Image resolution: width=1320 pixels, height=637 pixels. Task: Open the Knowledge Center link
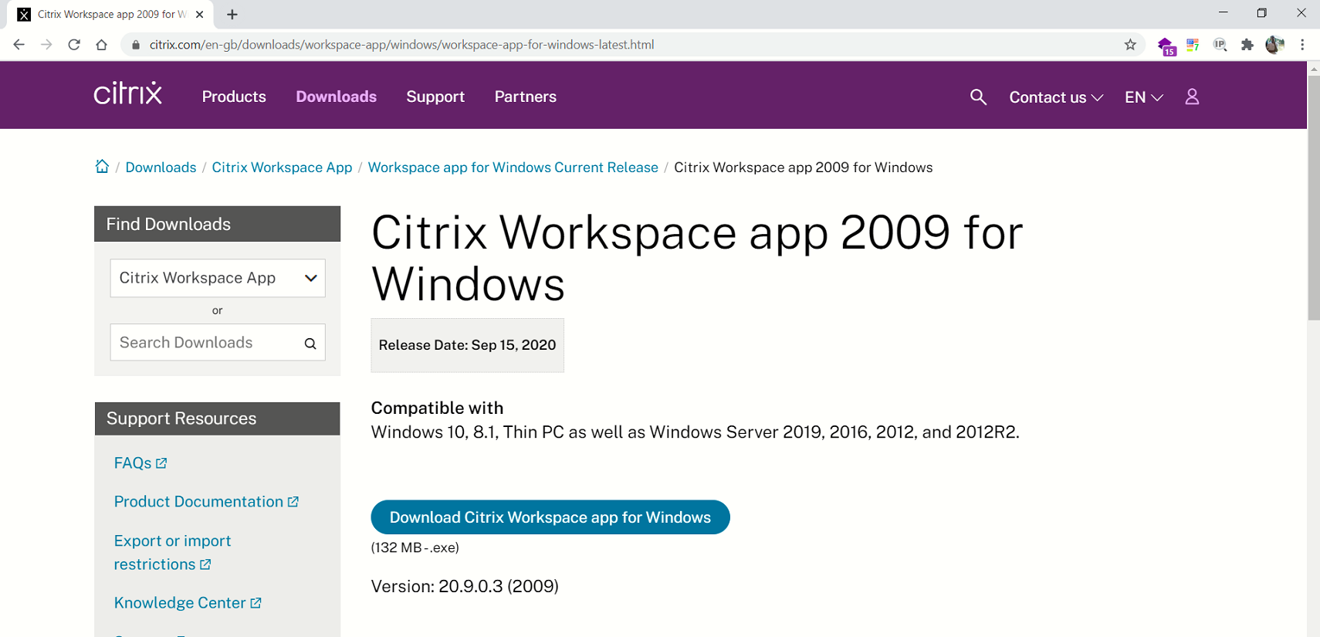coord(188,603)
